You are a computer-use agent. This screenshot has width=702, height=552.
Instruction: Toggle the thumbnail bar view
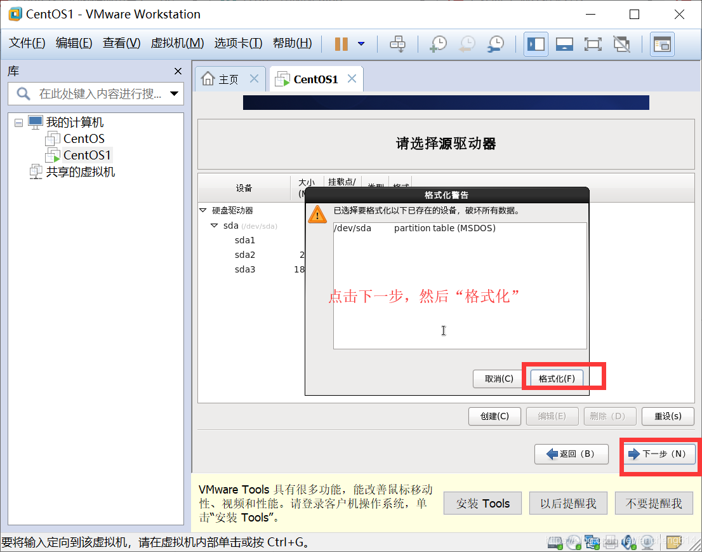[564, 44]
